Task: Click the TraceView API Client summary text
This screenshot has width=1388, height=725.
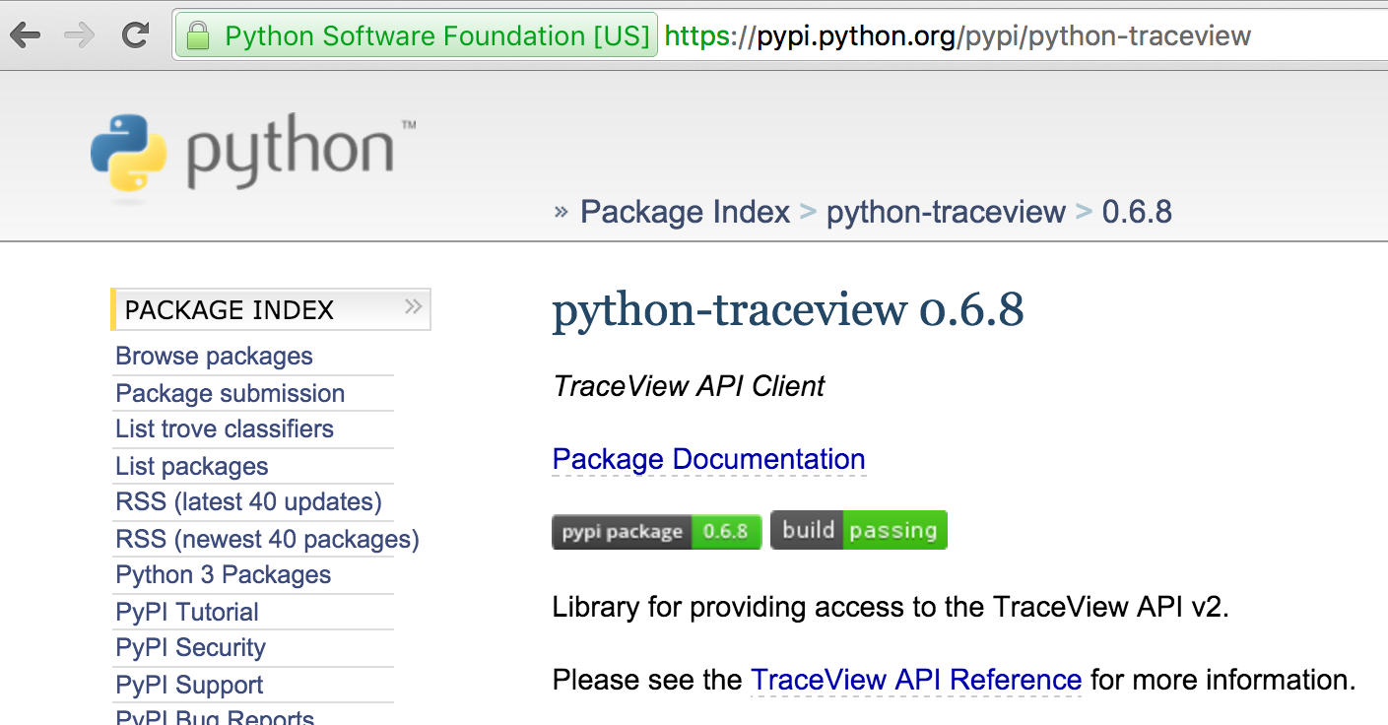Action: tap(689, 386)
